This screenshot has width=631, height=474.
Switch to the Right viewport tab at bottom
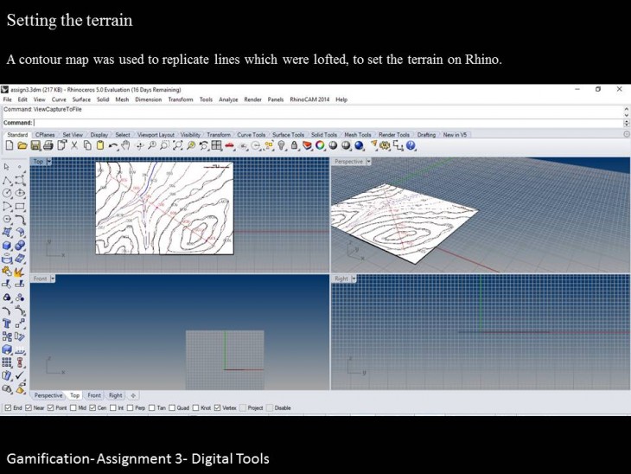click(115, 395)
